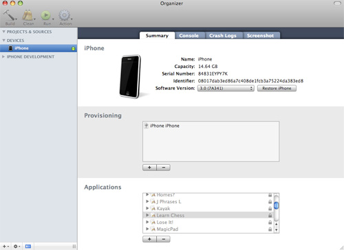
Task: Select the serial number 84831EYPY7K
Action: tap(213, 73)
